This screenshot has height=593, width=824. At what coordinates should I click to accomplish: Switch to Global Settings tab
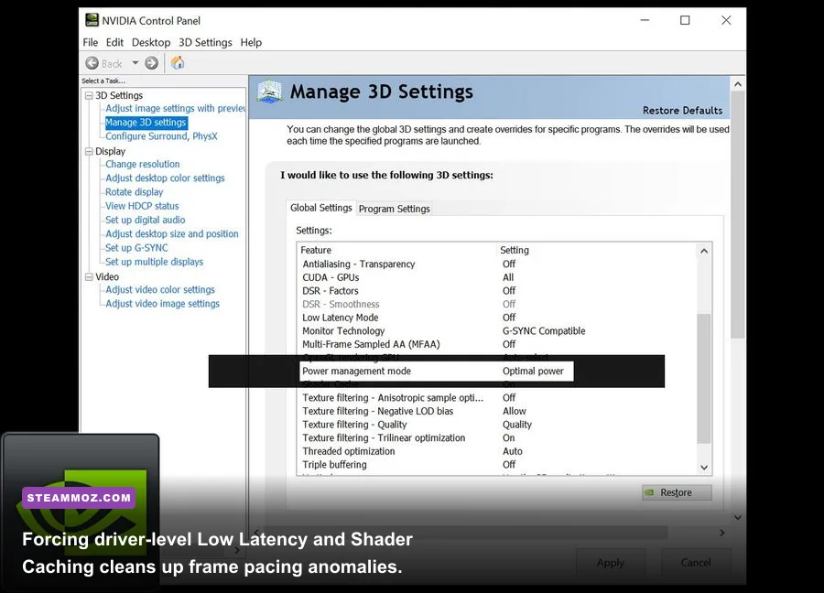click(x=321, y=208)
